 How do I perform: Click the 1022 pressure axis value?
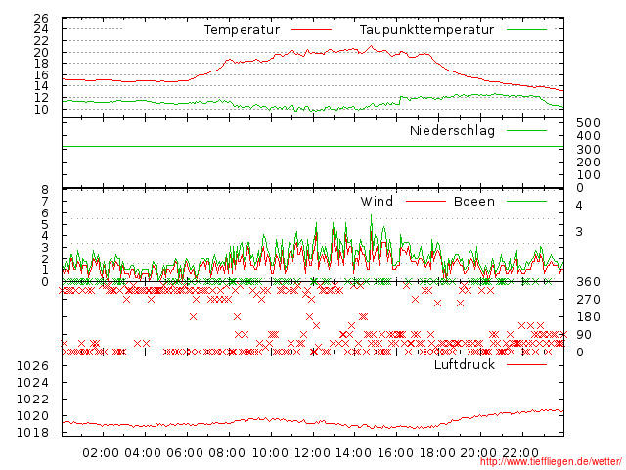(x=32, y=399)
